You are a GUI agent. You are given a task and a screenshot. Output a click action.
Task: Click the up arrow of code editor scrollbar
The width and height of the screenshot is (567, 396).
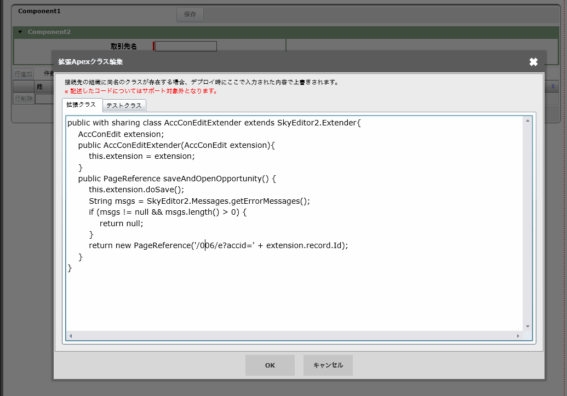pyautogui.click(x=528, y=120)
